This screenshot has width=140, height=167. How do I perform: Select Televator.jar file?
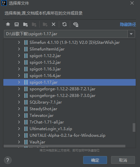pyautogui.click(x=42, y=116)
